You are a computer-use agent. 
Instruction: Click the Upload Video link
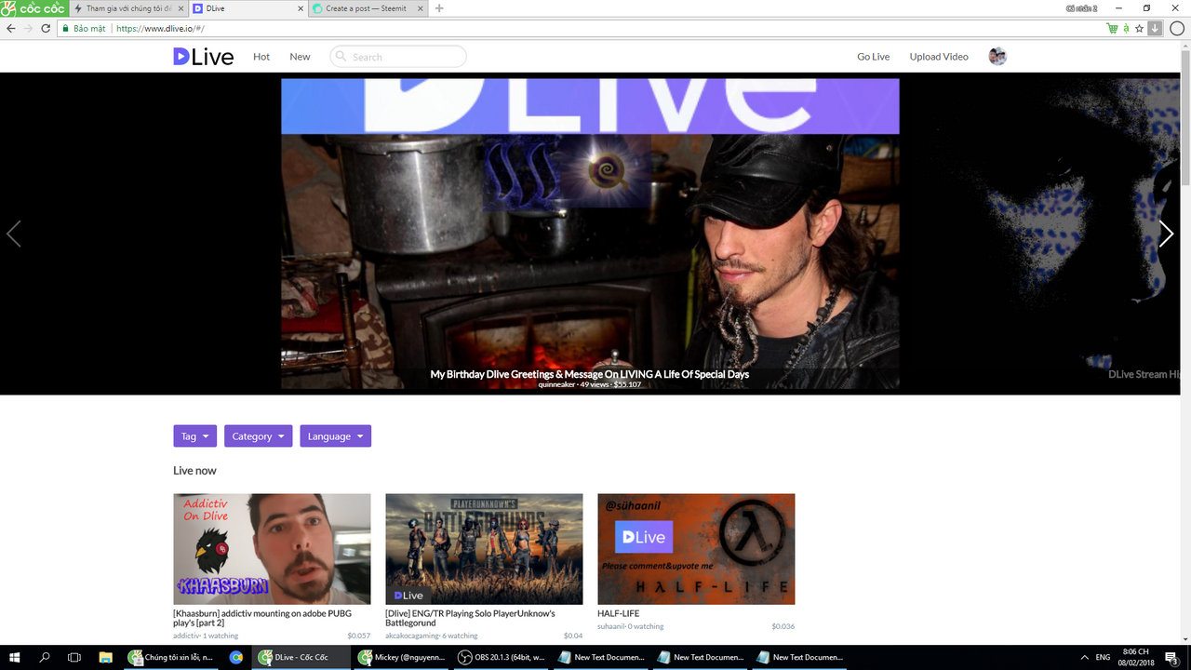pyautogui.click(x=939, y=57)
